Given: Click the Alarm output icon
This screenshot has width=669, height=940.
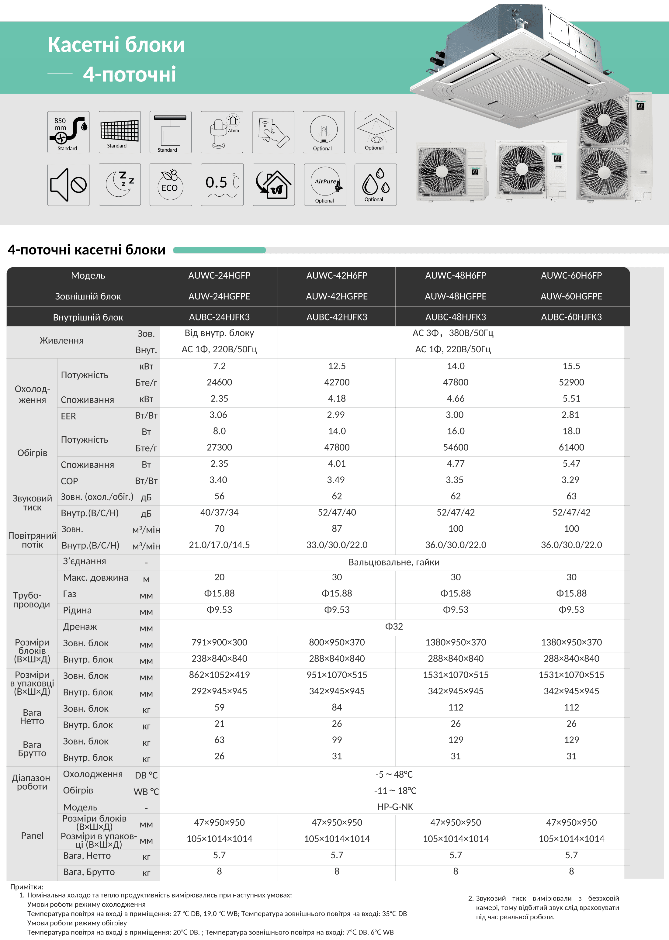Looking at the screenshot, I should [222, 132].
